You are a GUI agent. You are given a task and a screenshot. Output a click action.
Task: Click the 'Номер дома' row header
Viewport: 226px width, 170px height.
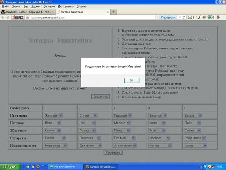coord(19,108)
